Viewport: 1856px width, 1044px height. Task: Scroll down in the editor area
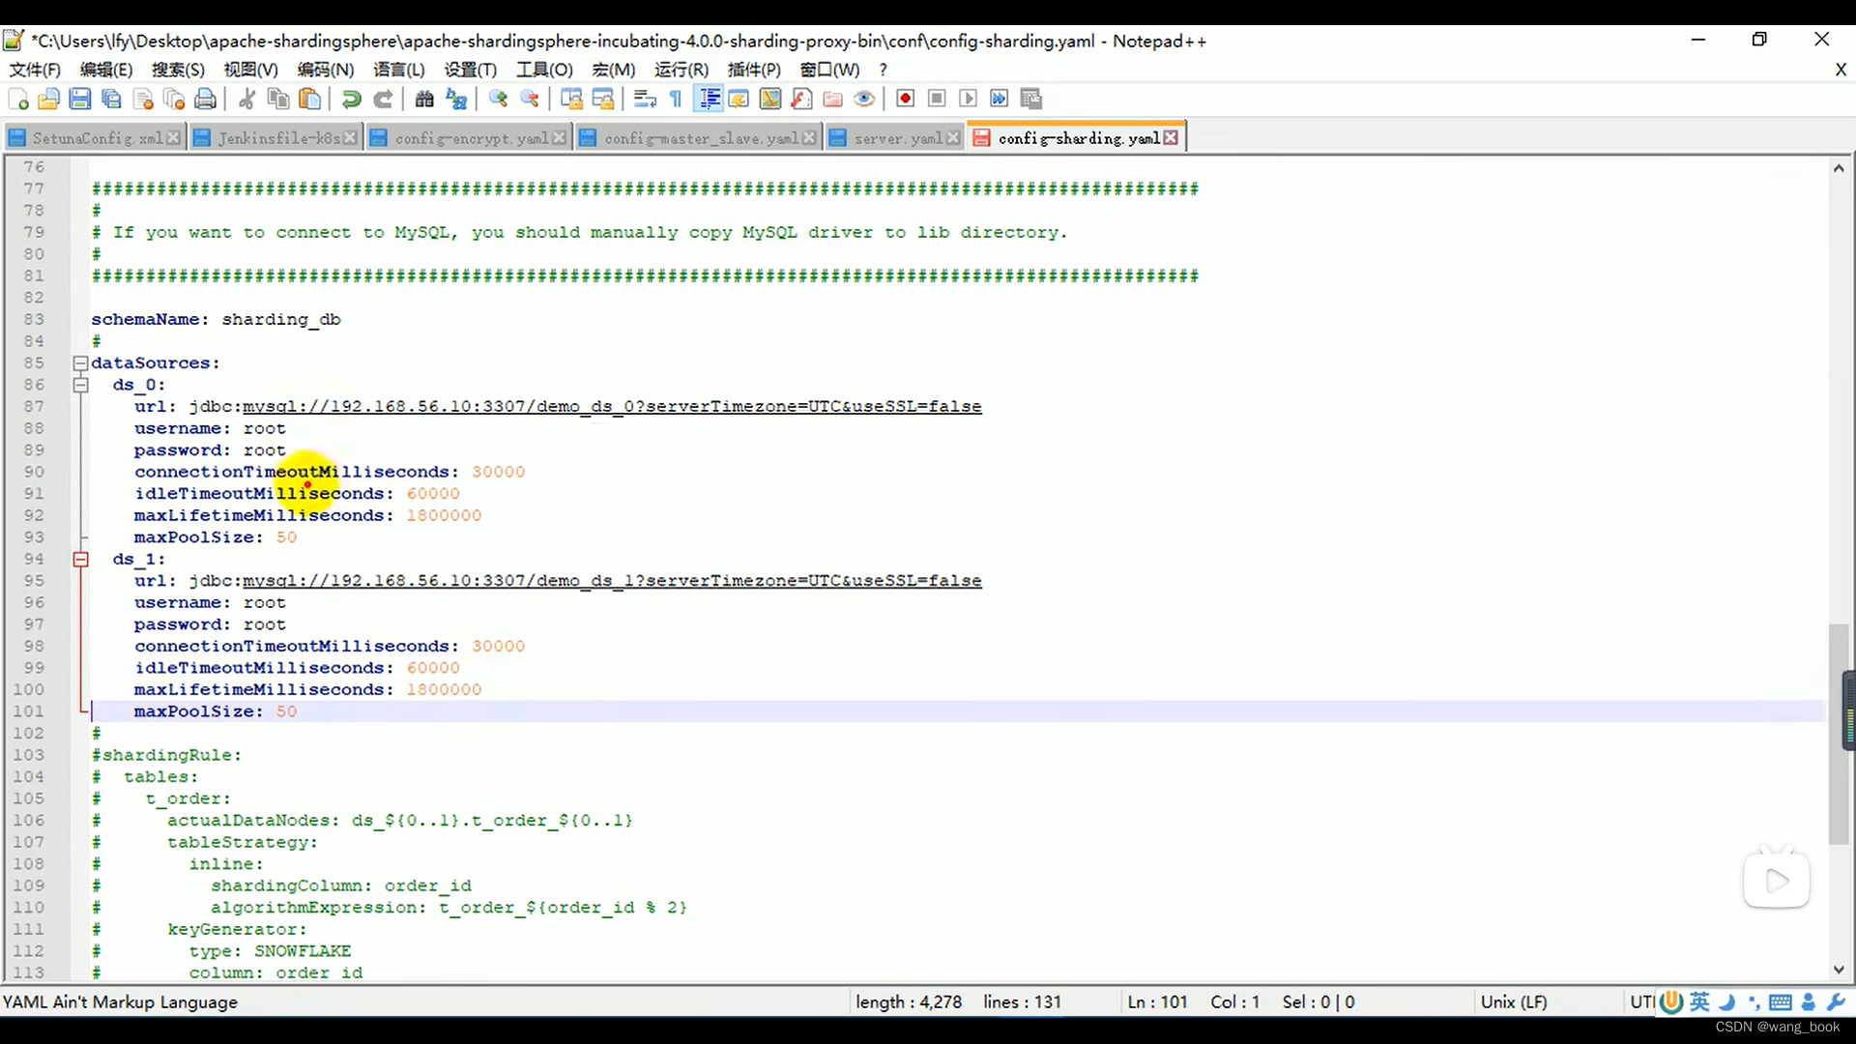point(1839,971)
